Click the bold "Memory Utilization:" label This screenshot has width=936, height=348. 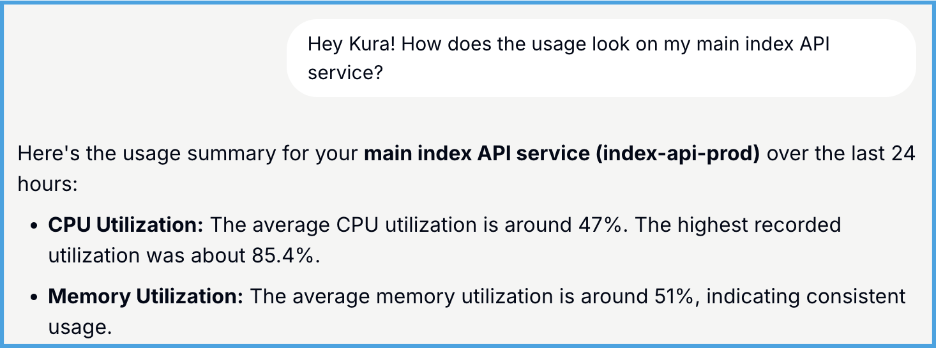pyautogui.click(x=146, y=296)
